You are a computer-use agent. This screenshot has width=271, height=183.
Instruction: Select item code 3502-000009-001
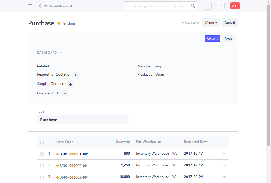tap(74, 166)
